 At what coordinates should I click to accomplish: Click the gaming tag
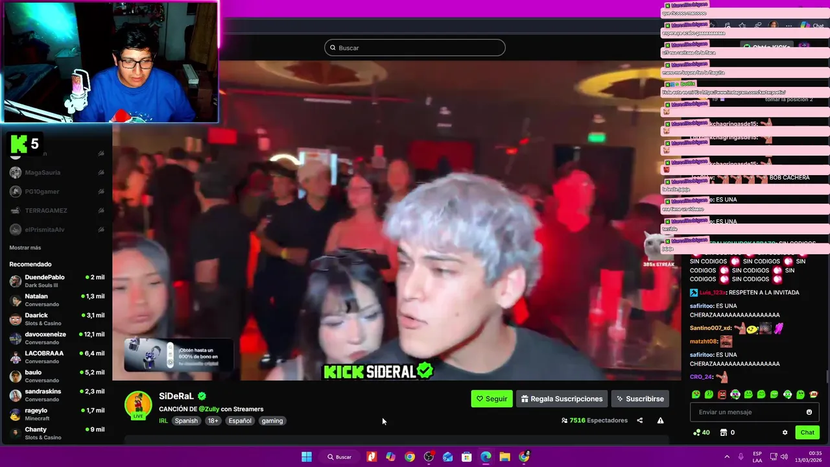pos(272,421)
